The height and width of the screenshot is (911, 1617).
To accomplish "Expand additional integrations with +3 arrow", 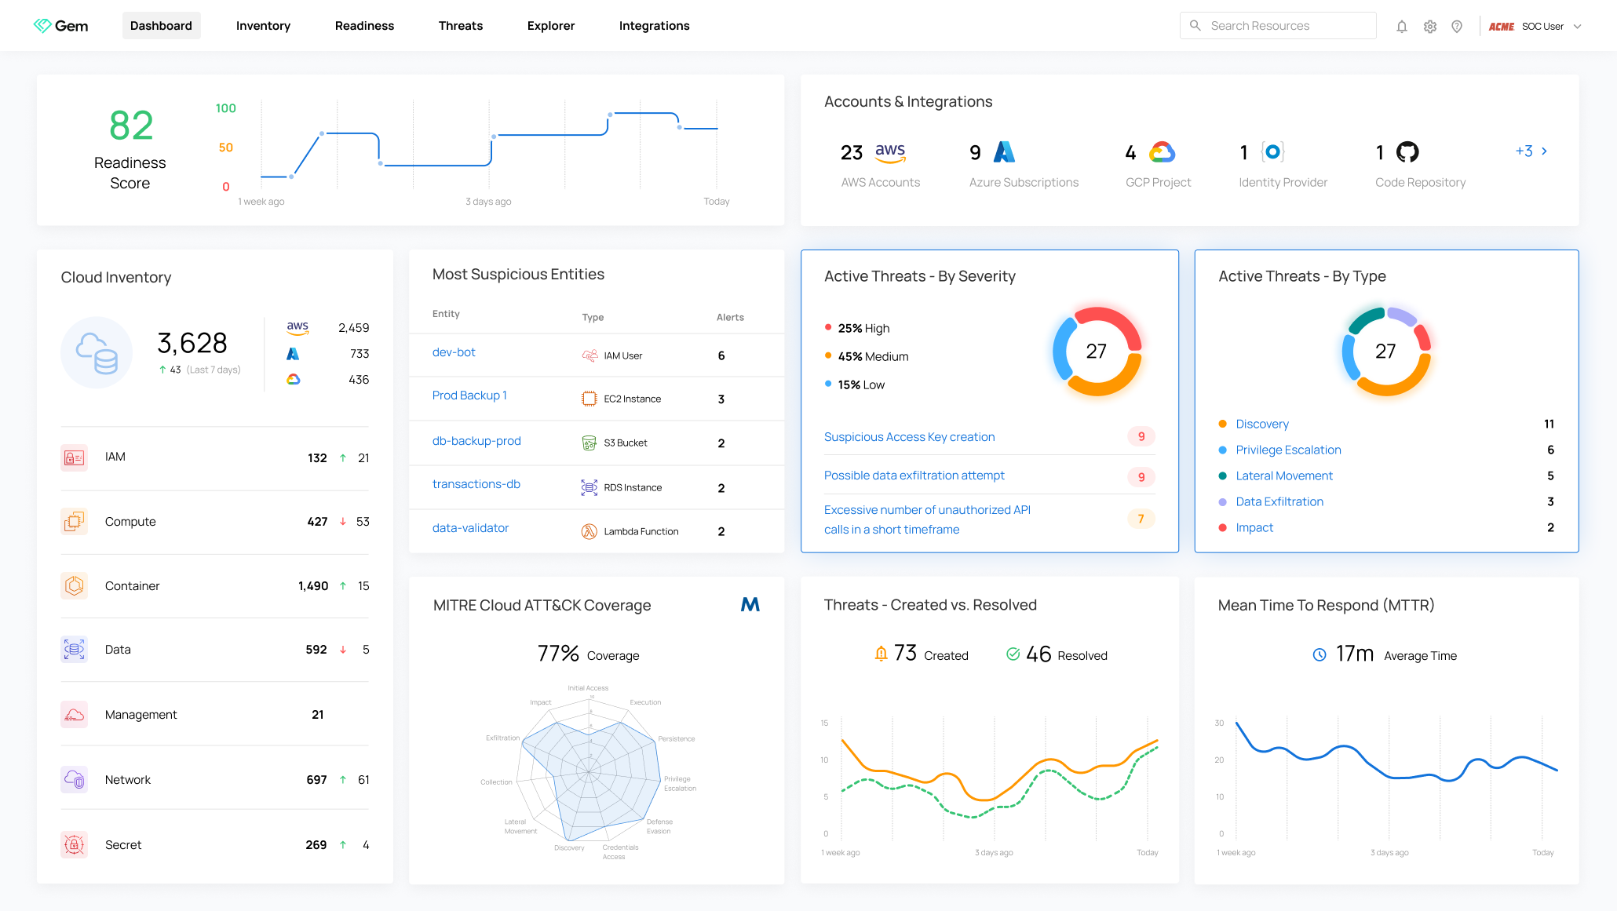I will pyautogui.click(x=1531, y=151).
